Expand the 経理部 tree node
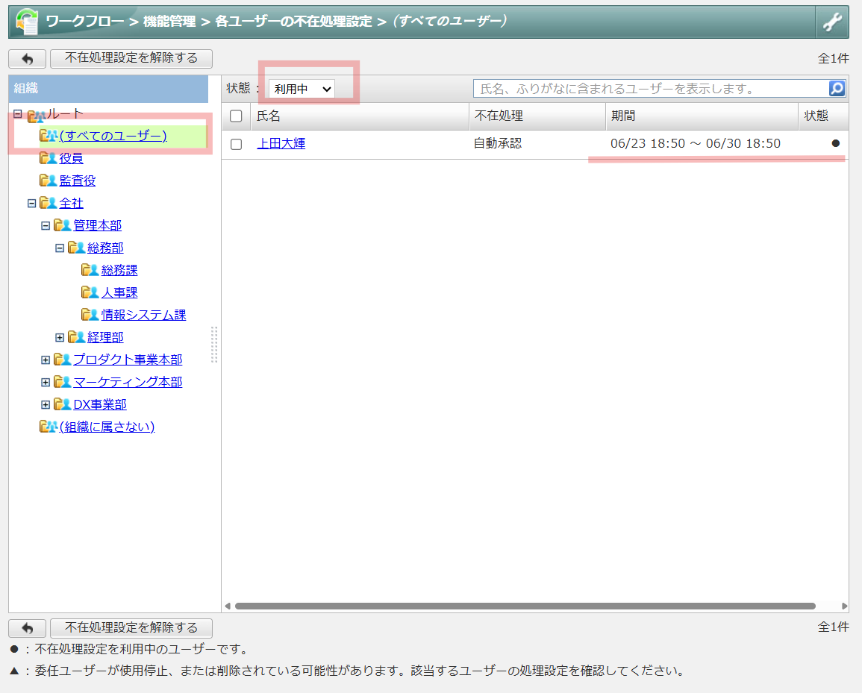Viewport: 862px width, 693px height. pyautogui.click(x=60, y=337)
